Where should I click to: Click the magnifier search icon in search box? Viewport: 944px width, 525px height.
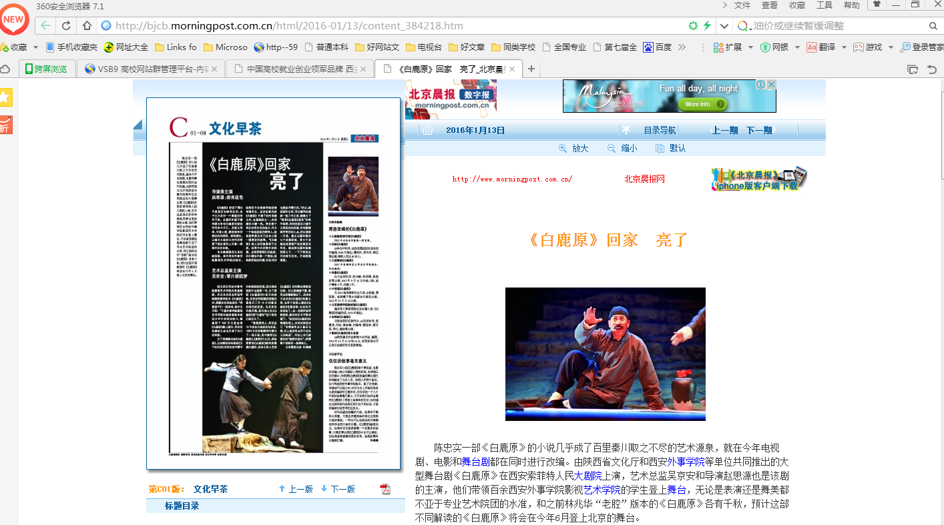933,26
